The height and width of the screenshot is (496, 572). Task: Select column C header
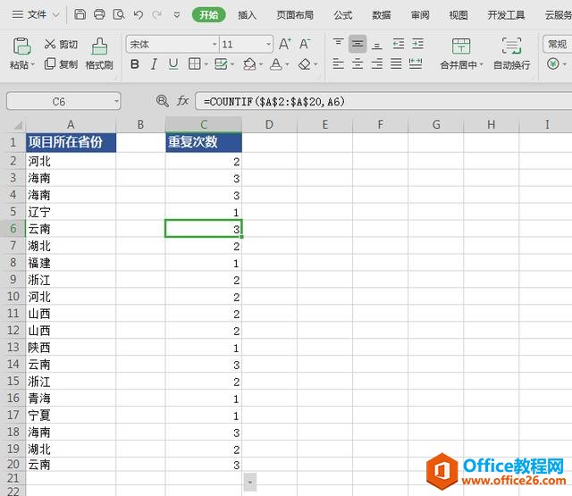[x=204, y=124]
